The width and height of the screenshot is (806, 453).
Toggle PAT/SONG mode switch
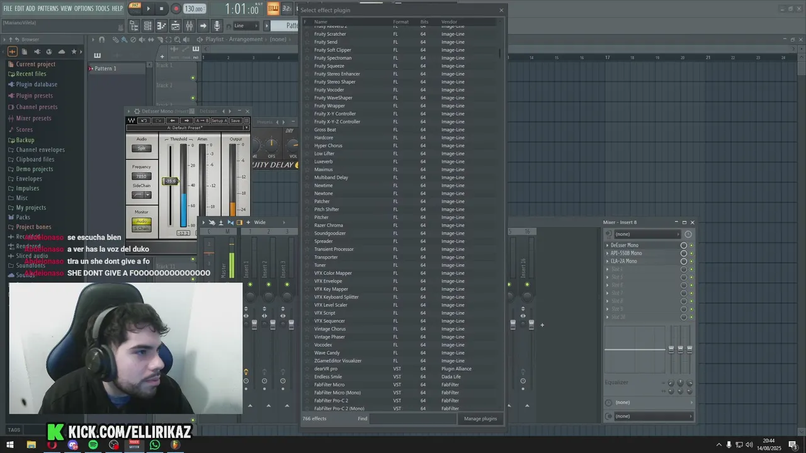click(135, 8)
